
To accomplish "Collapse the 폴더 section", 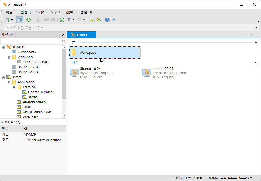I will [256, 43].
